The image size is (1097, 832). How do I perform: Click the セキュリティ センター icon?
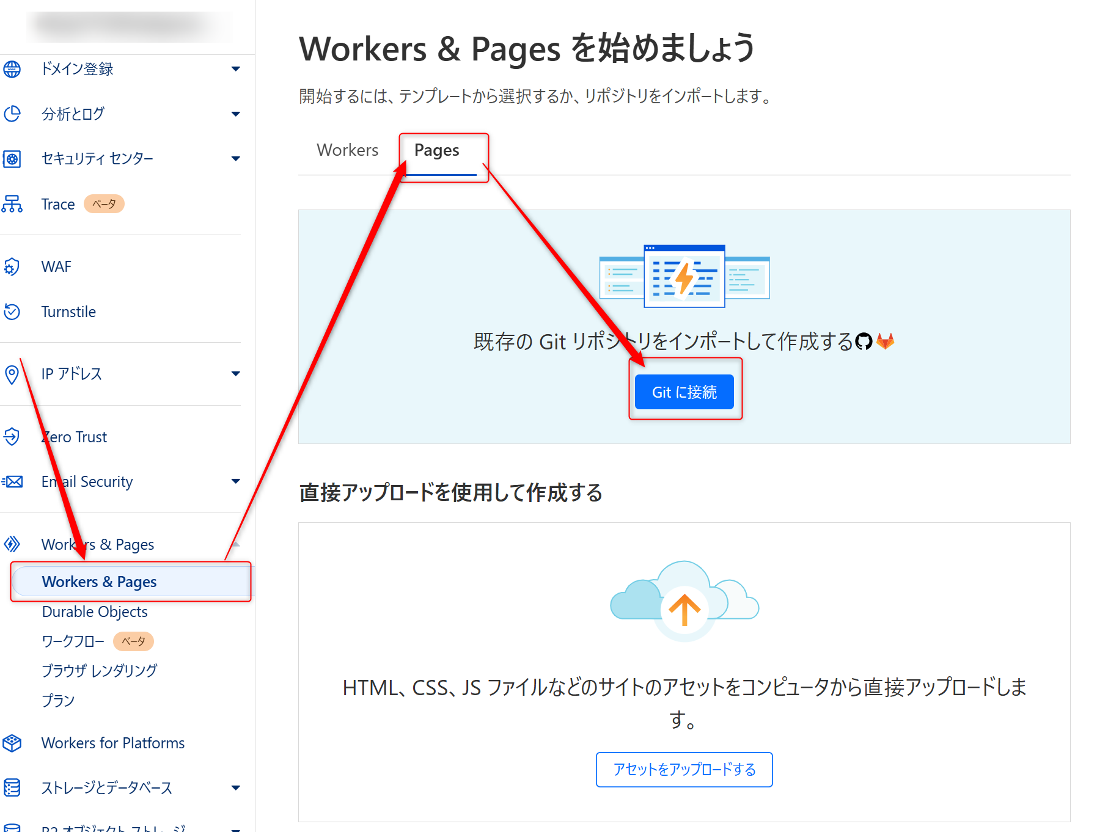(12, 159)
